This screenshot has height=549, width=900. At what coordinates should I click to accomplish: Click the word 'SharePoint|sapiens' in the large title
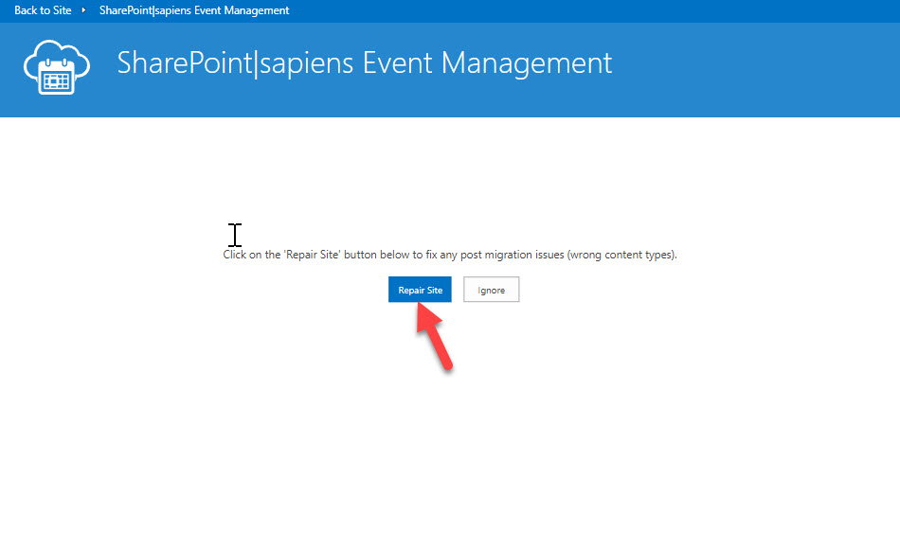coord(235,63)
